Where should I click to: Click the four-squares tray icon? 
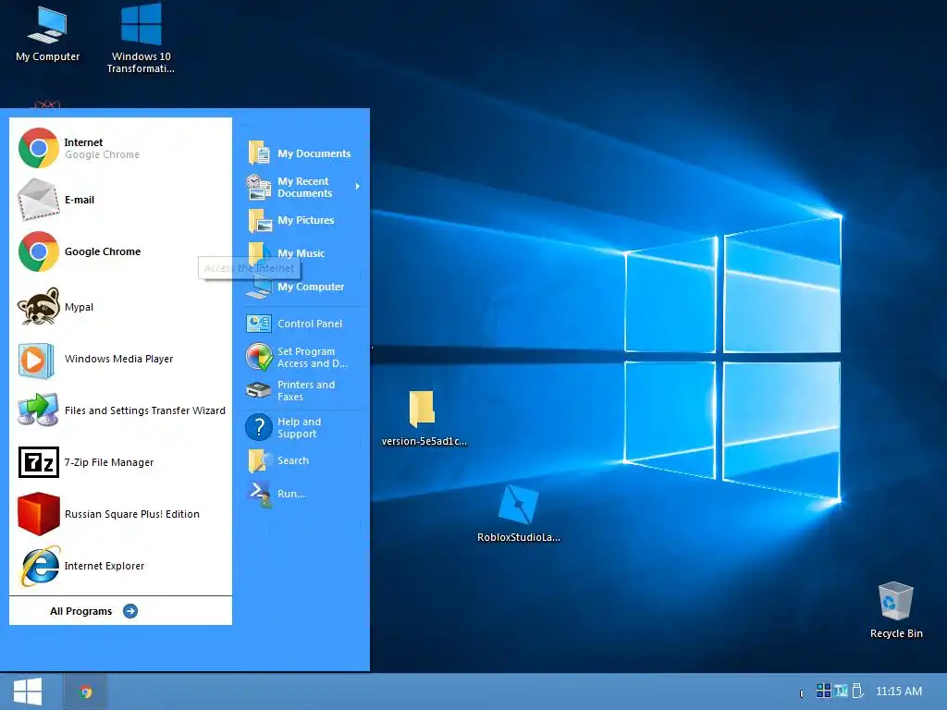click(823, 690)
